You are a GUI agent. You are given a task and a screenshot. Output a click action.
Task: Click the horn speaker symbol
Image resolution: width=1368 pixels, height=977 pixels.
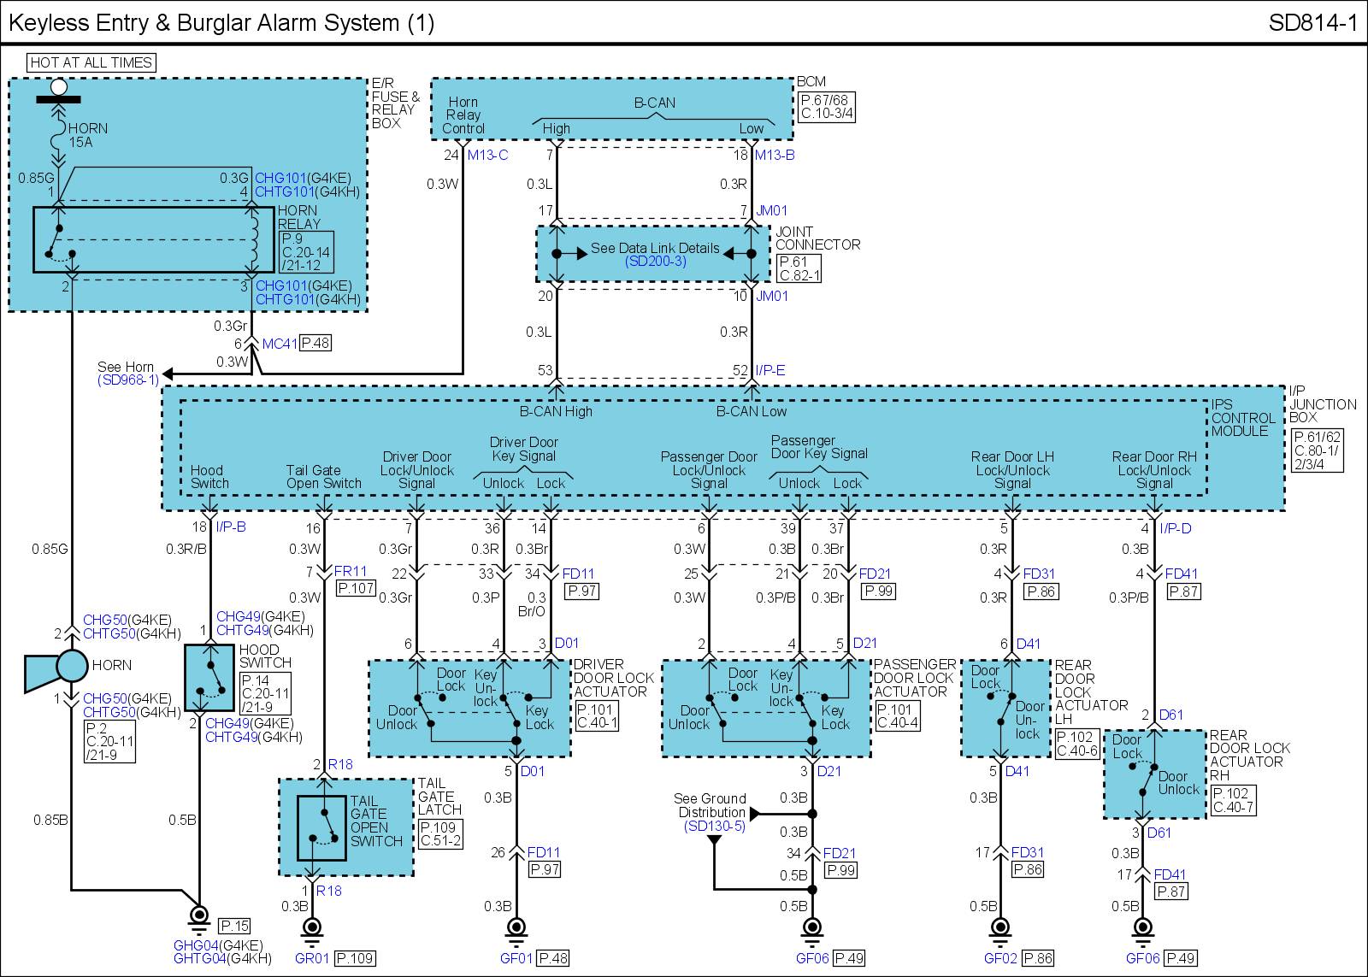[56, 667]
